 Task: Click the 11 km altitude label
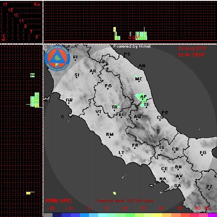tap(21, 21)
